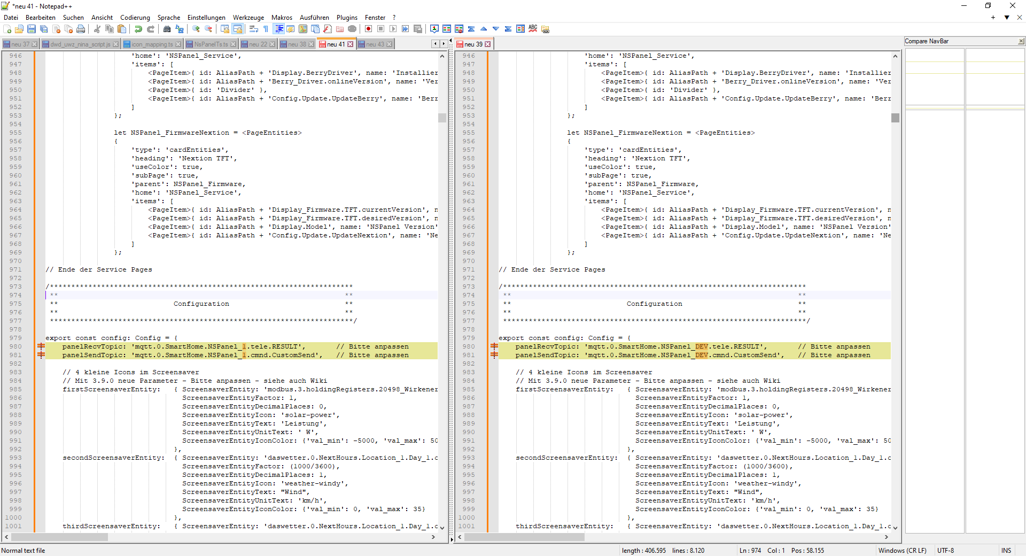The height and width of the screenshot is (556, 1026).
Task: Open the Datei menu
Action: [x=11, y=18]
